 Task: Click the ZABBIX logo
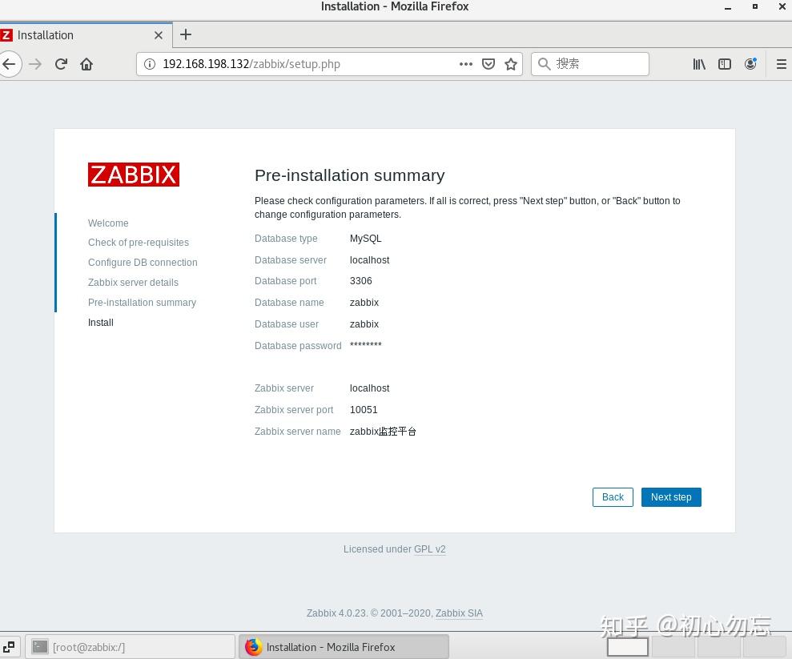pos(133,174)
